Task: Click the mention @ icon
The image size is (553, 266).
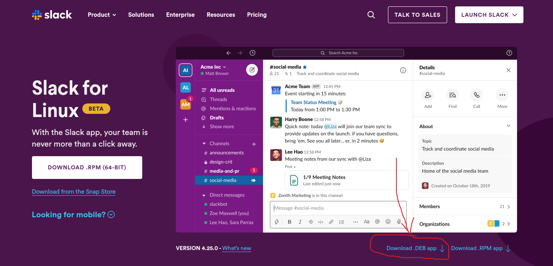Action: click(378, 222)
